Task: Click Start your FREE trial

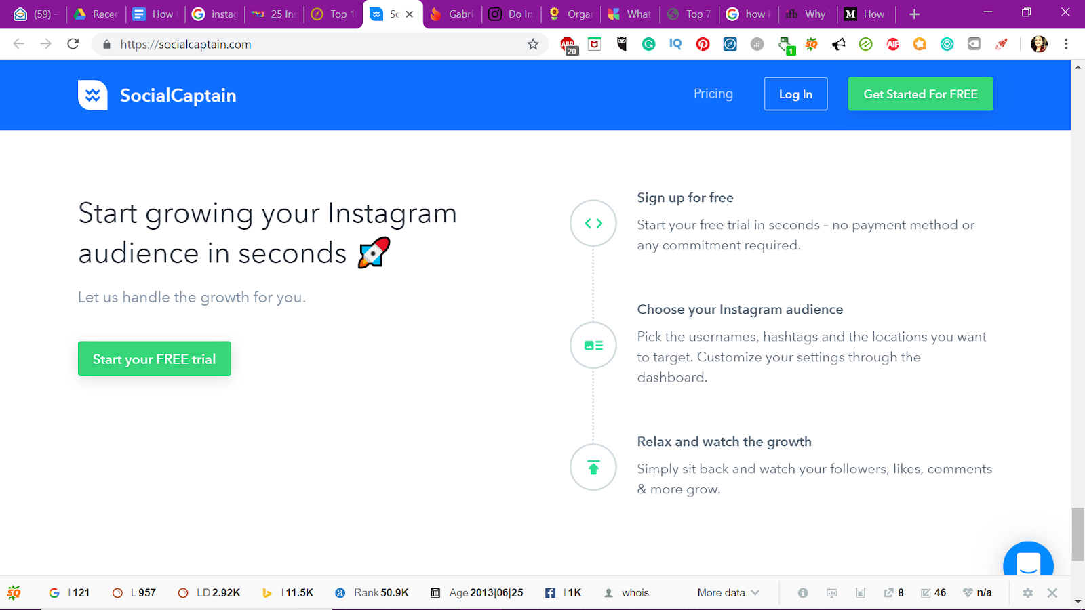Action: (155, 359)
